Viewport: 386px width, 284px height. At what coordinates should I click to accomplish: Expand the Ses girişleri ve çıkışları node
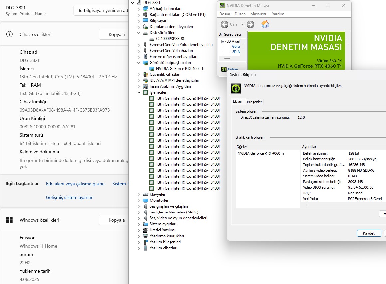(139, 206)
